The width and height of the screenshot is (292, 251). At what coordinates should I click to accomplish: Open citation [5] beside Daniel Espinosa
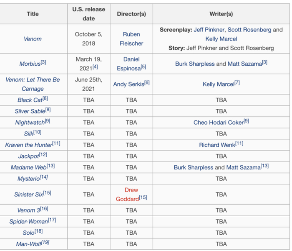(143, 67)
